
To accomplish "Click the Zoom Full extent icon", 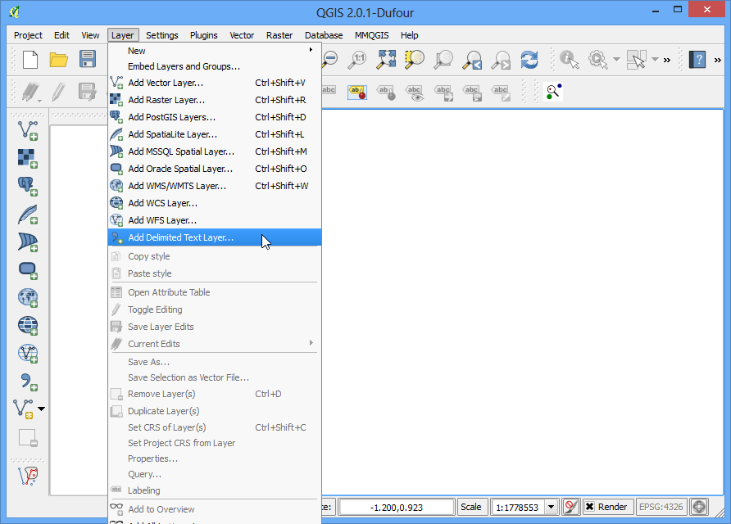I will pyautogui.click(x=387, y=60).
